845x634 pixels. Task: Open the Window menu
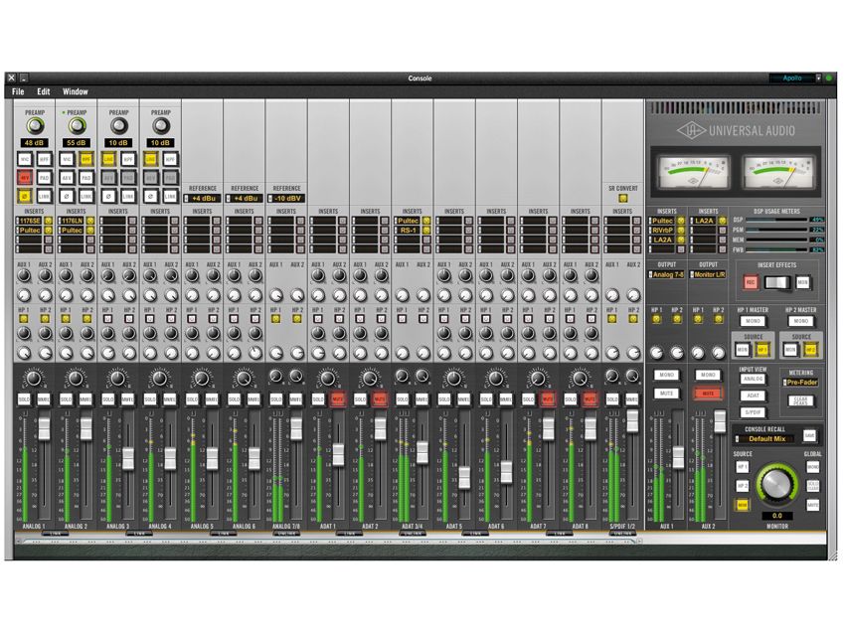(x=76, y=92)
